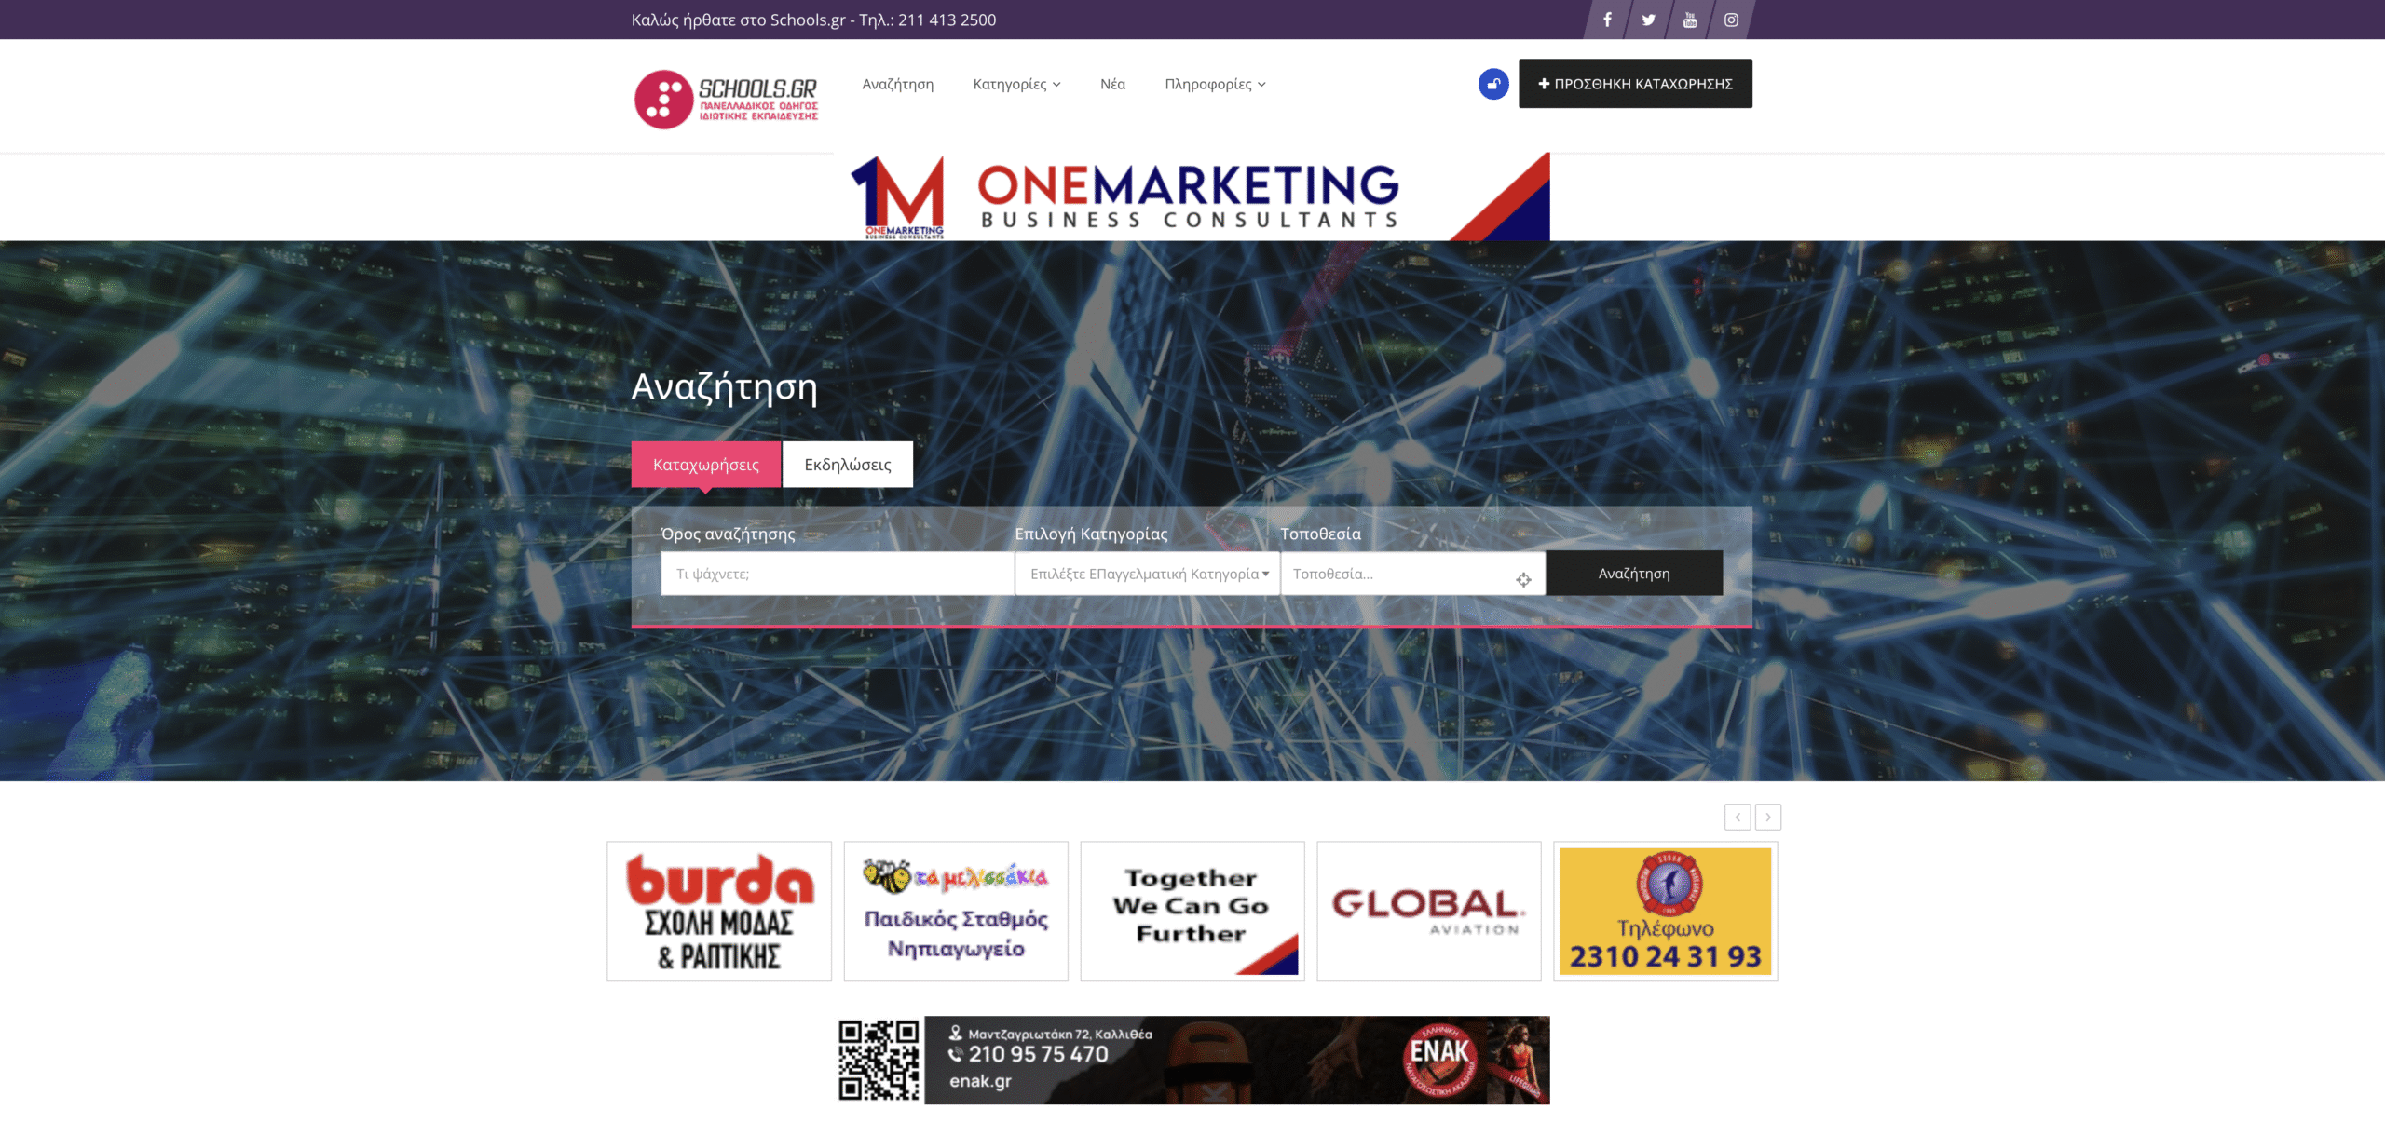This screenshot has width=2385, height=1136.
Task: Click the Schools.gr logo
Action: pyautogui.click(x=727, y=99)
